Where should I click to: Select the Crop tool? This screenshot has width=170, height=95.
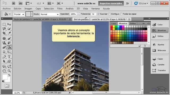click(4, 33)
